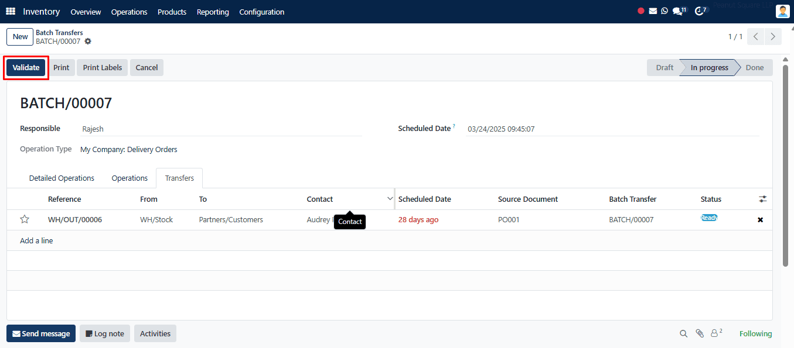
Task: Click the New button
Action: 21,37
